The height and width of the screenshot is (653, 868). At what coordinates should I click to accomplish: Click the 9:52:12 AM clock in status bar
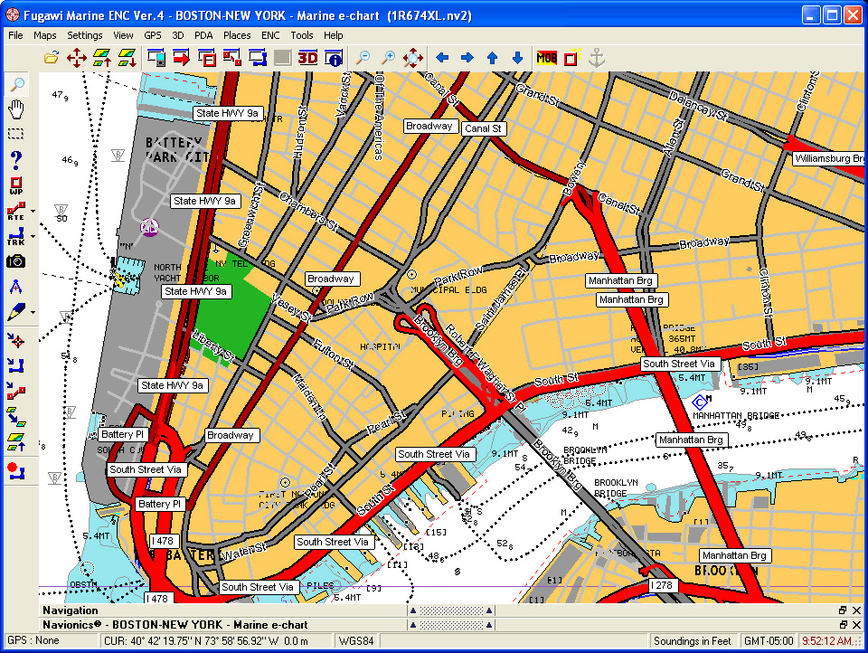828,641
